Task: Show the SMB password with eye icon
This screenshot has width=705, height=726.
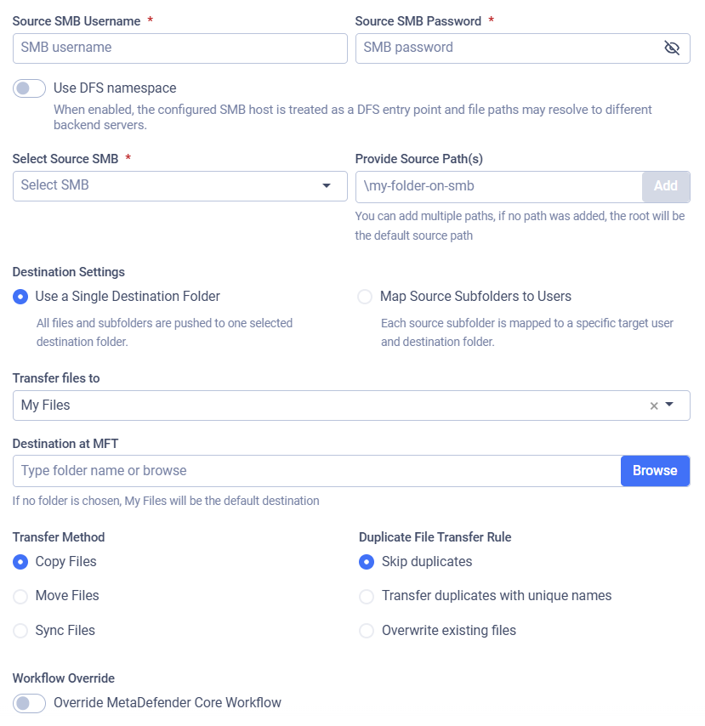Action: coord(672,48)
